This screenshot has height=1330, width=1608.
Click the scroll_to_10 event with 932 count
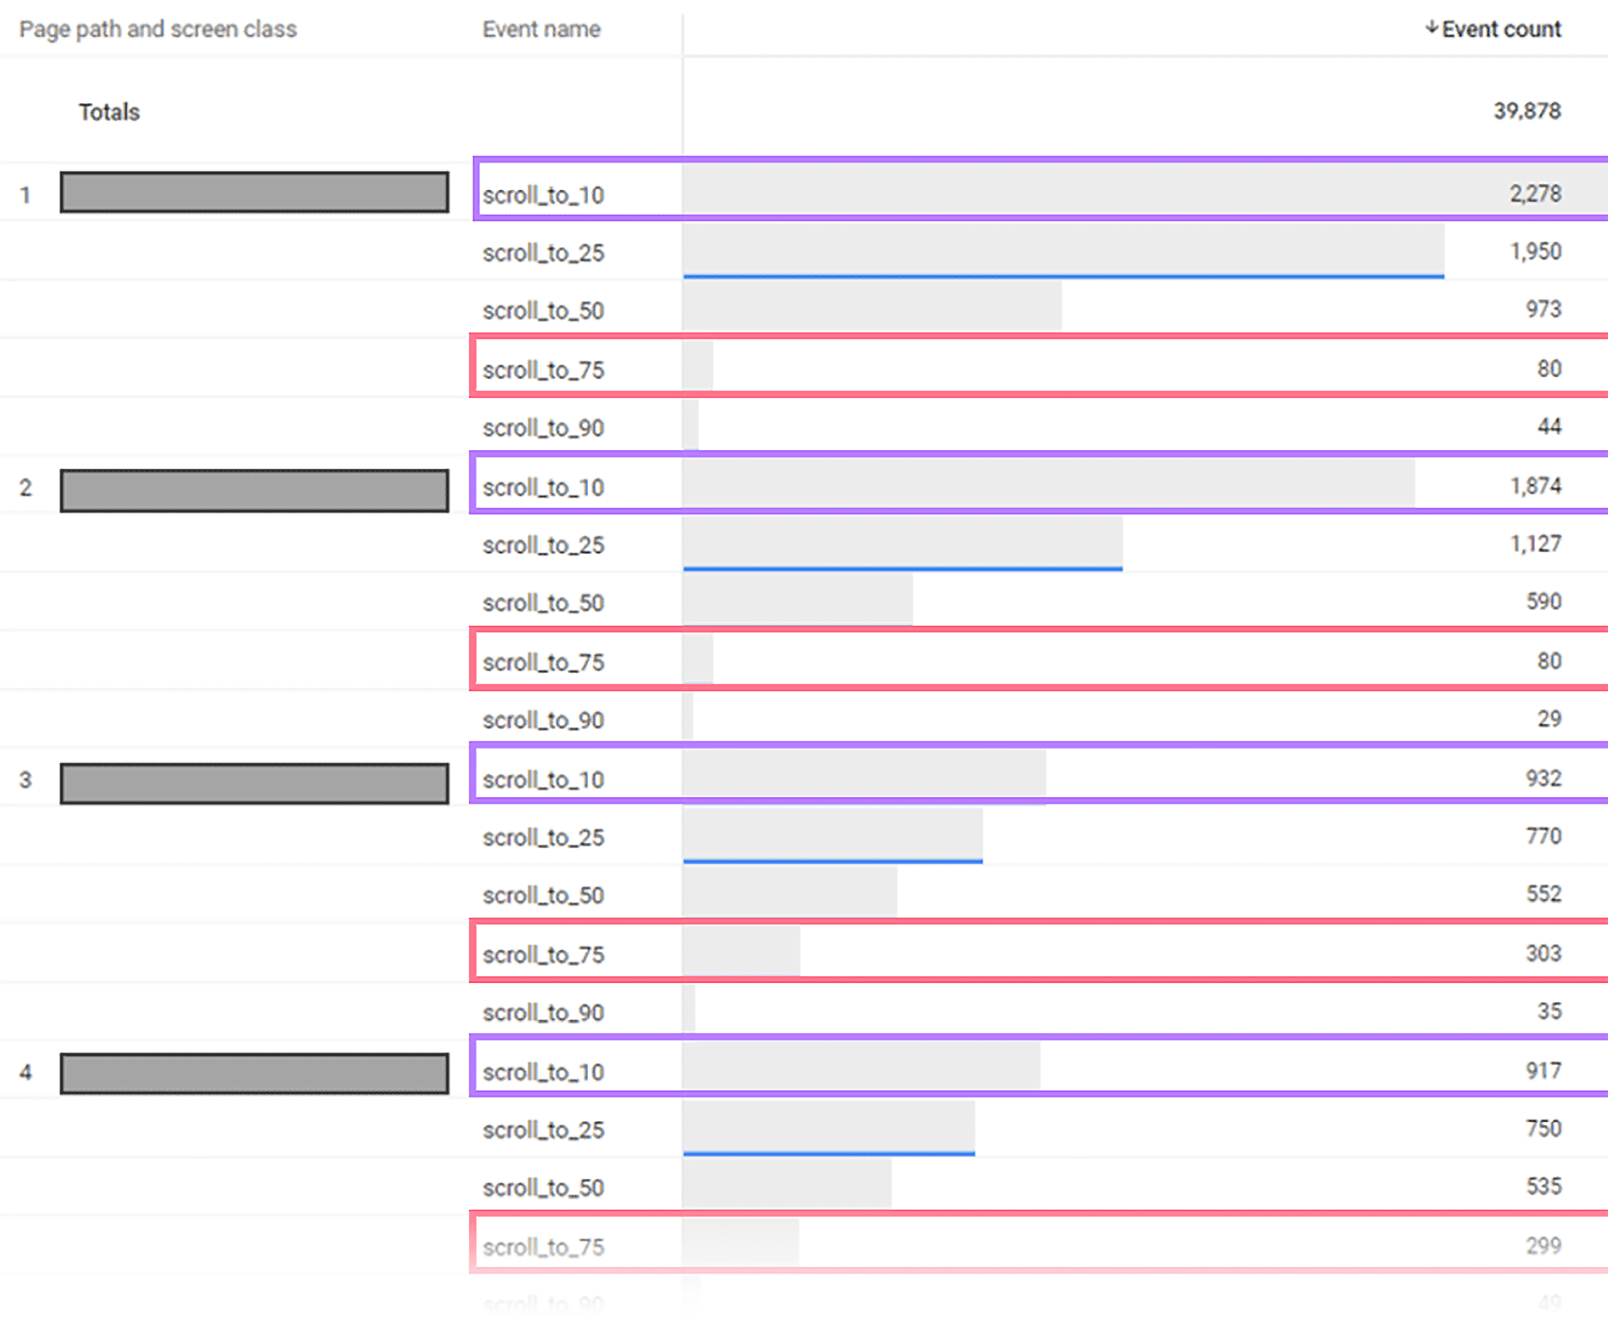tap(544, 779)
